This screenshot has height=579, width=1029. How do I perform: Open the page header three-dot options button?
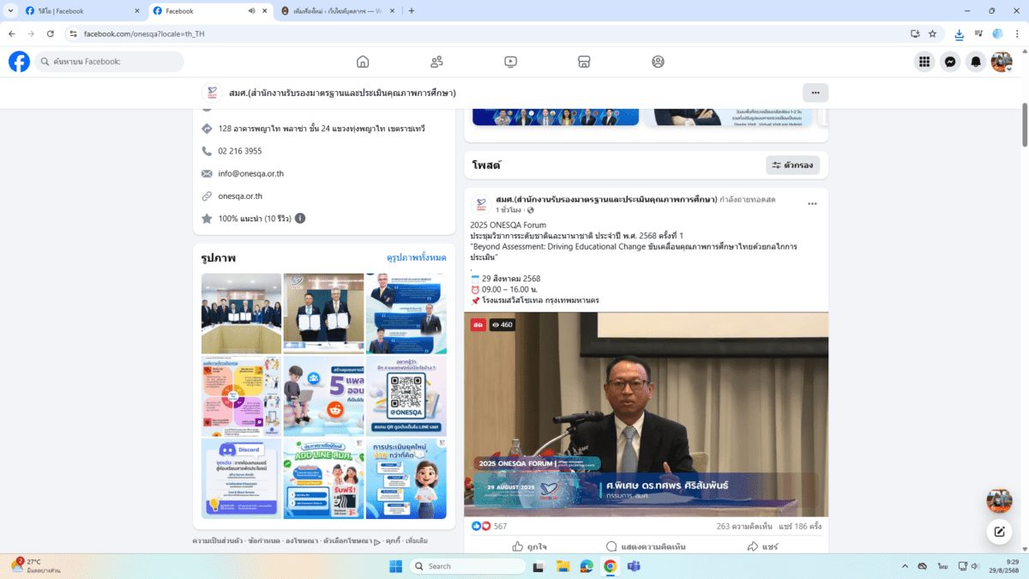click(x=815, y=93)
